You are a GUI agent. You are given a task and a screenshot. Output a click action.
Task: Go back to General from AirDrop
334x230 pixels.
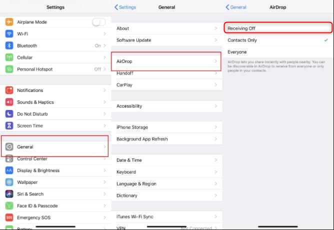[x=236, y=7]
